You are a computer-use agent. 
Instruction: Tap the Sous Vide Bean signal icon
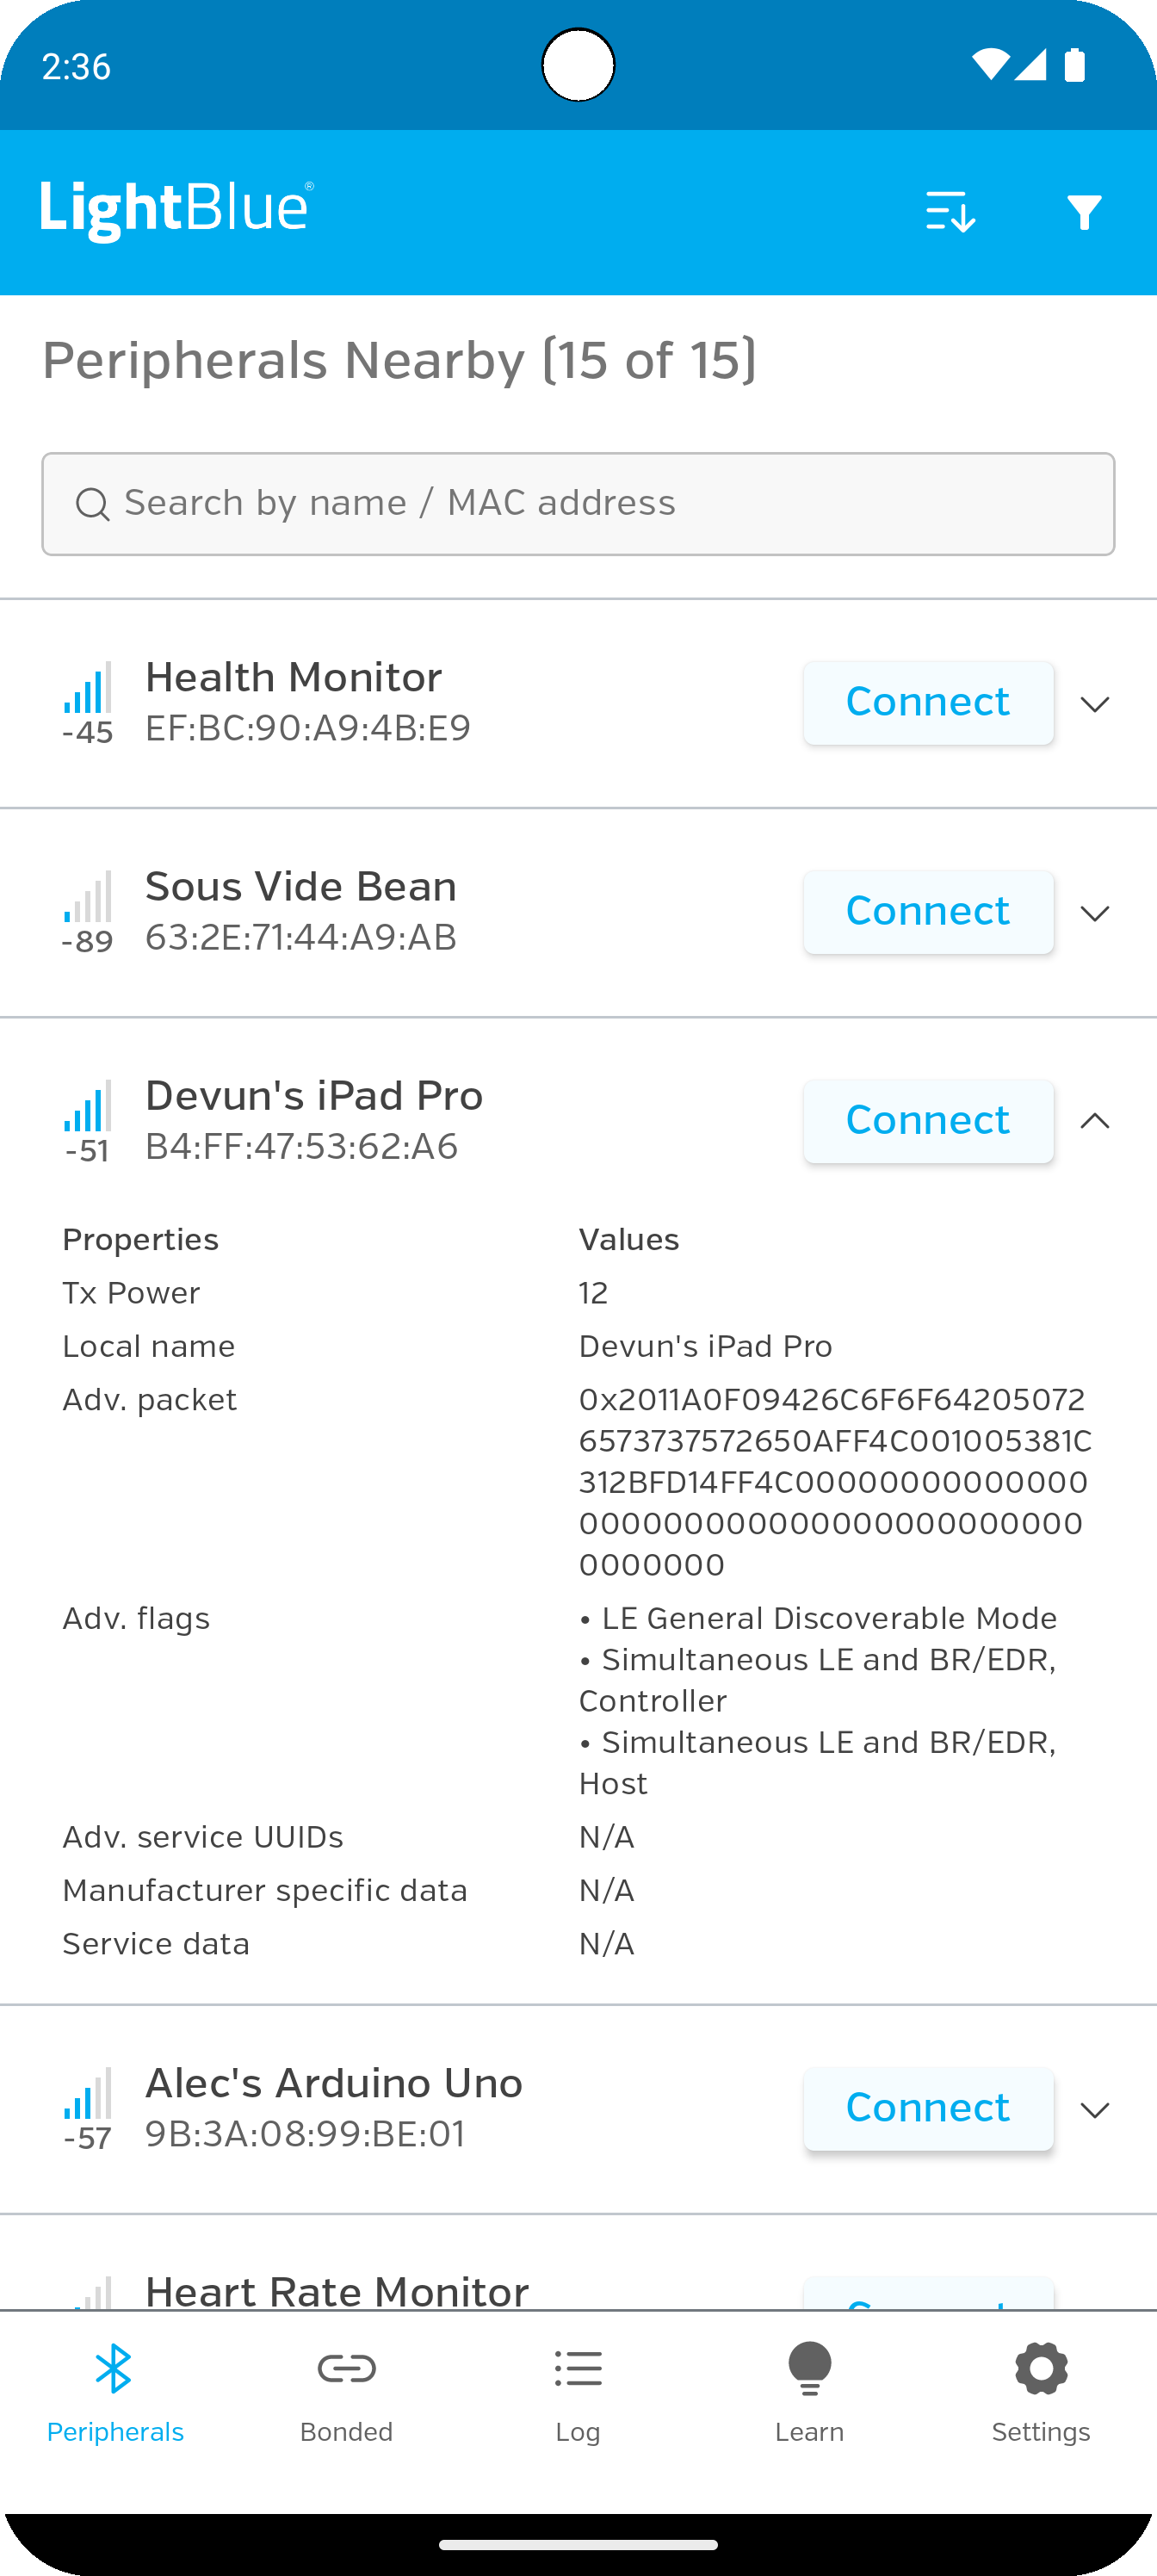(x=88, y=912)
